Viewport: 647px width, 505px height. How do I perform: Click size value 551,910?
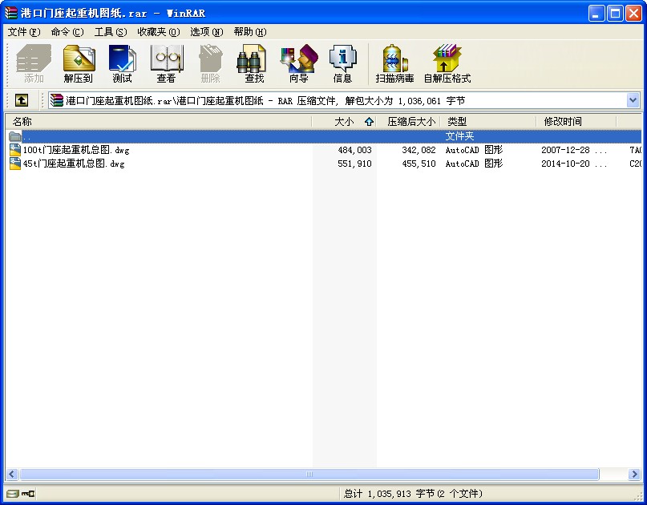[355, 164]
